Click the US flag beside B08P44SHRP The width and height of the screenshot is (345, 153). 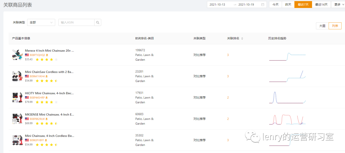pos(27,97)
